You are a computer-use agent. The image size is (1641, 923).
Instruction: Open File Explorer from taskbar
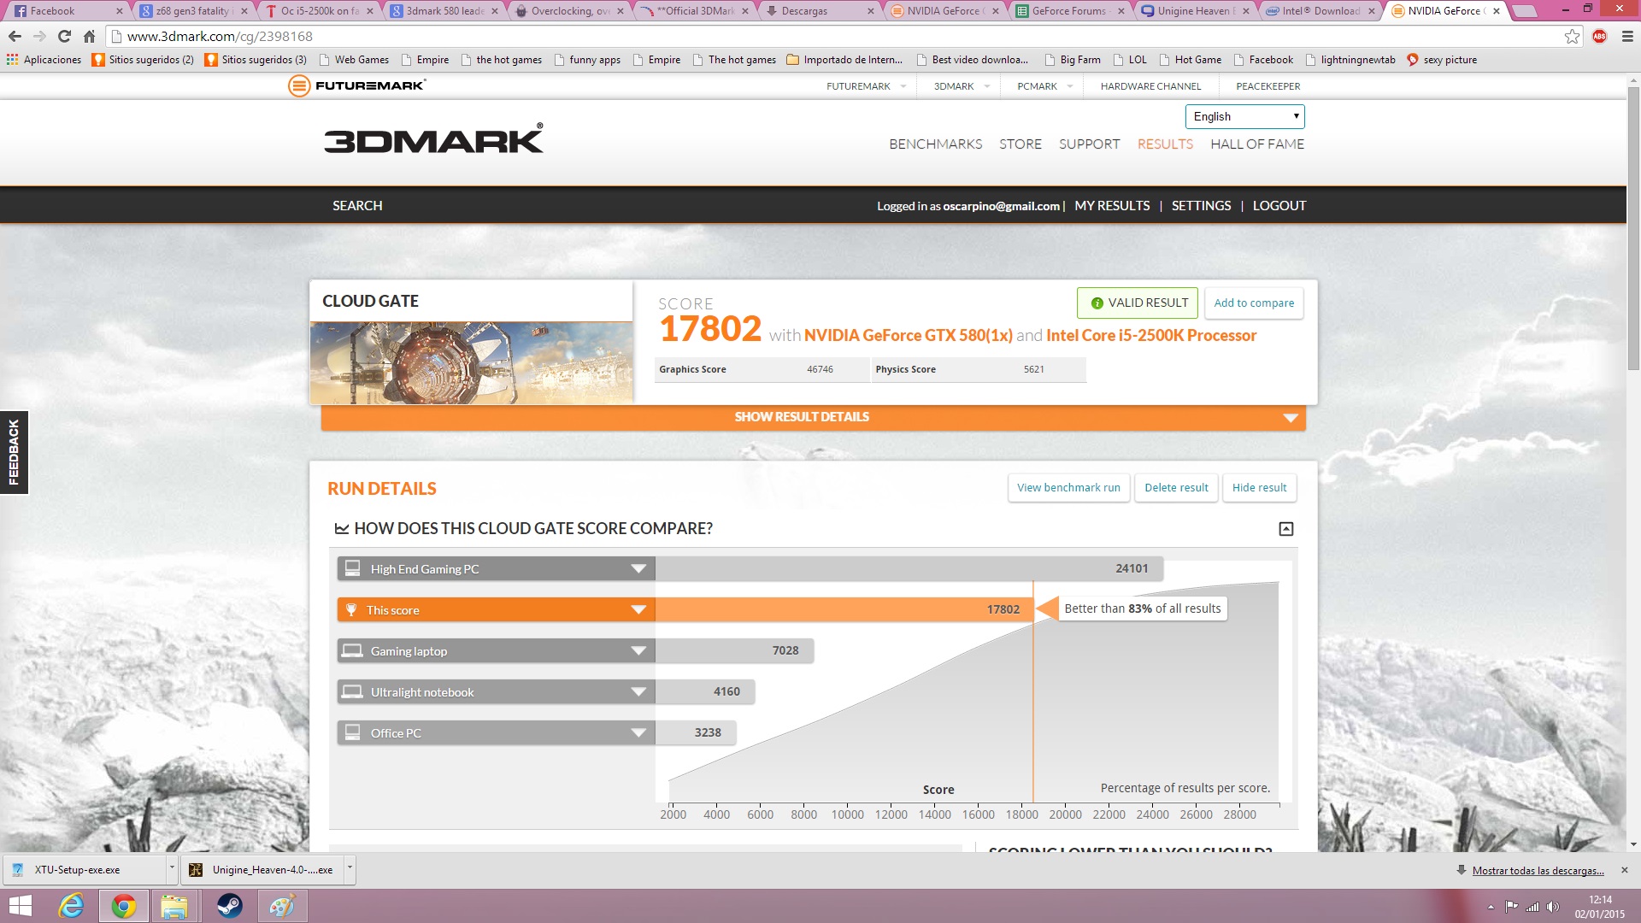click(x=174, y=906)
